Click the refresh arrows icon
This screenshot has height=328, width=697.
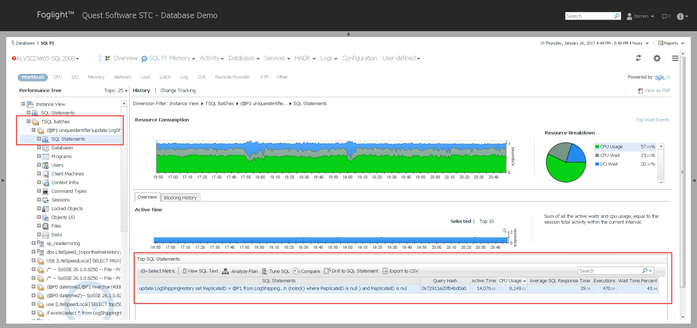(638, 58)
